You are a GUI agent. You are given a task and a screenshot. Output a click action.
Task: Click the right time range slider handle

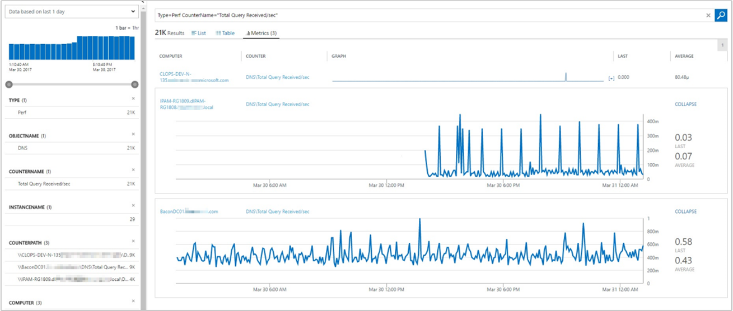pos(134,84)
